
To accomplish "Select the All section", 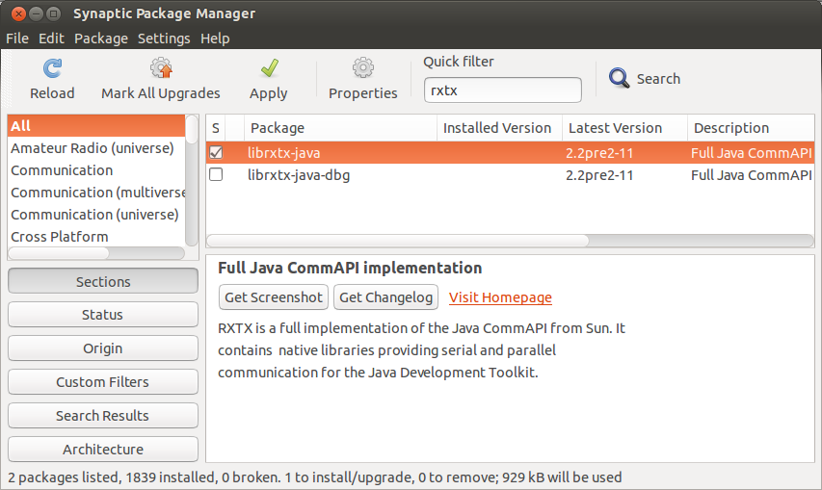I will (x=96, y=126).
